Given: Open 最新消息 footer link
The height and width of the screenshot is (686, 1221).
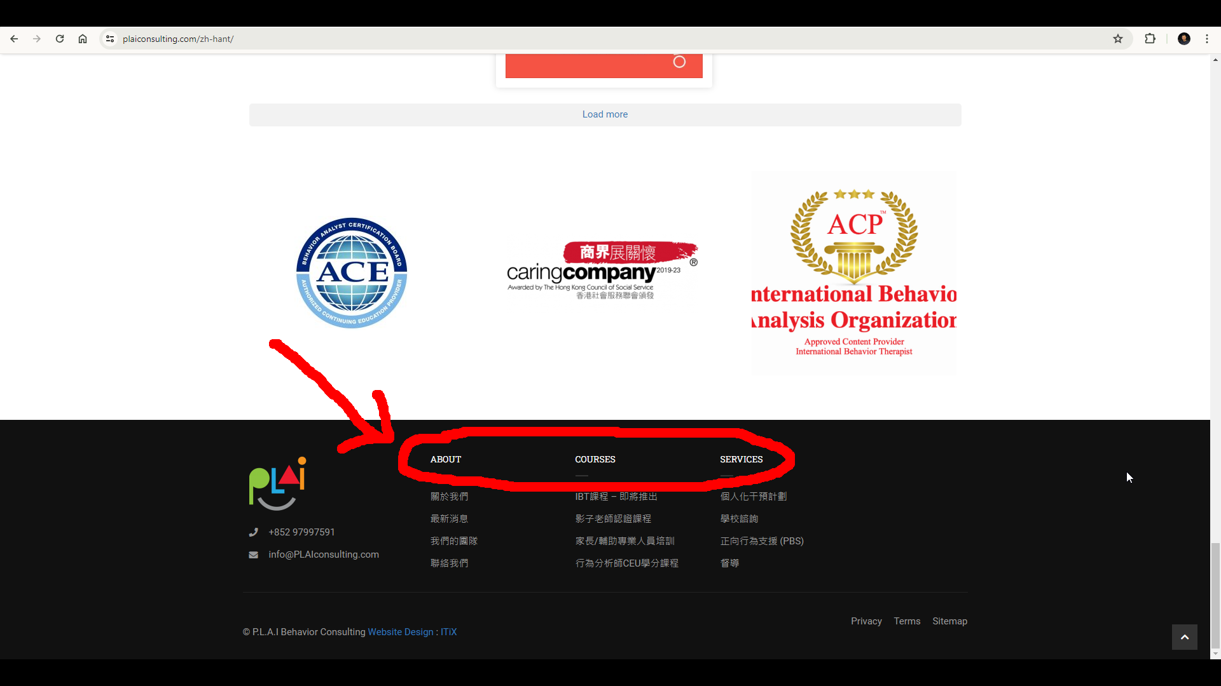Looking at the screenshot, I should click(x=450, y=519).
